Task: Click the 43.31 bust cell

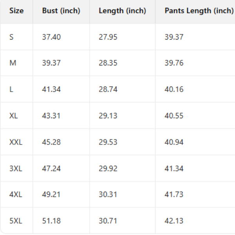Action: click(51, 116)
